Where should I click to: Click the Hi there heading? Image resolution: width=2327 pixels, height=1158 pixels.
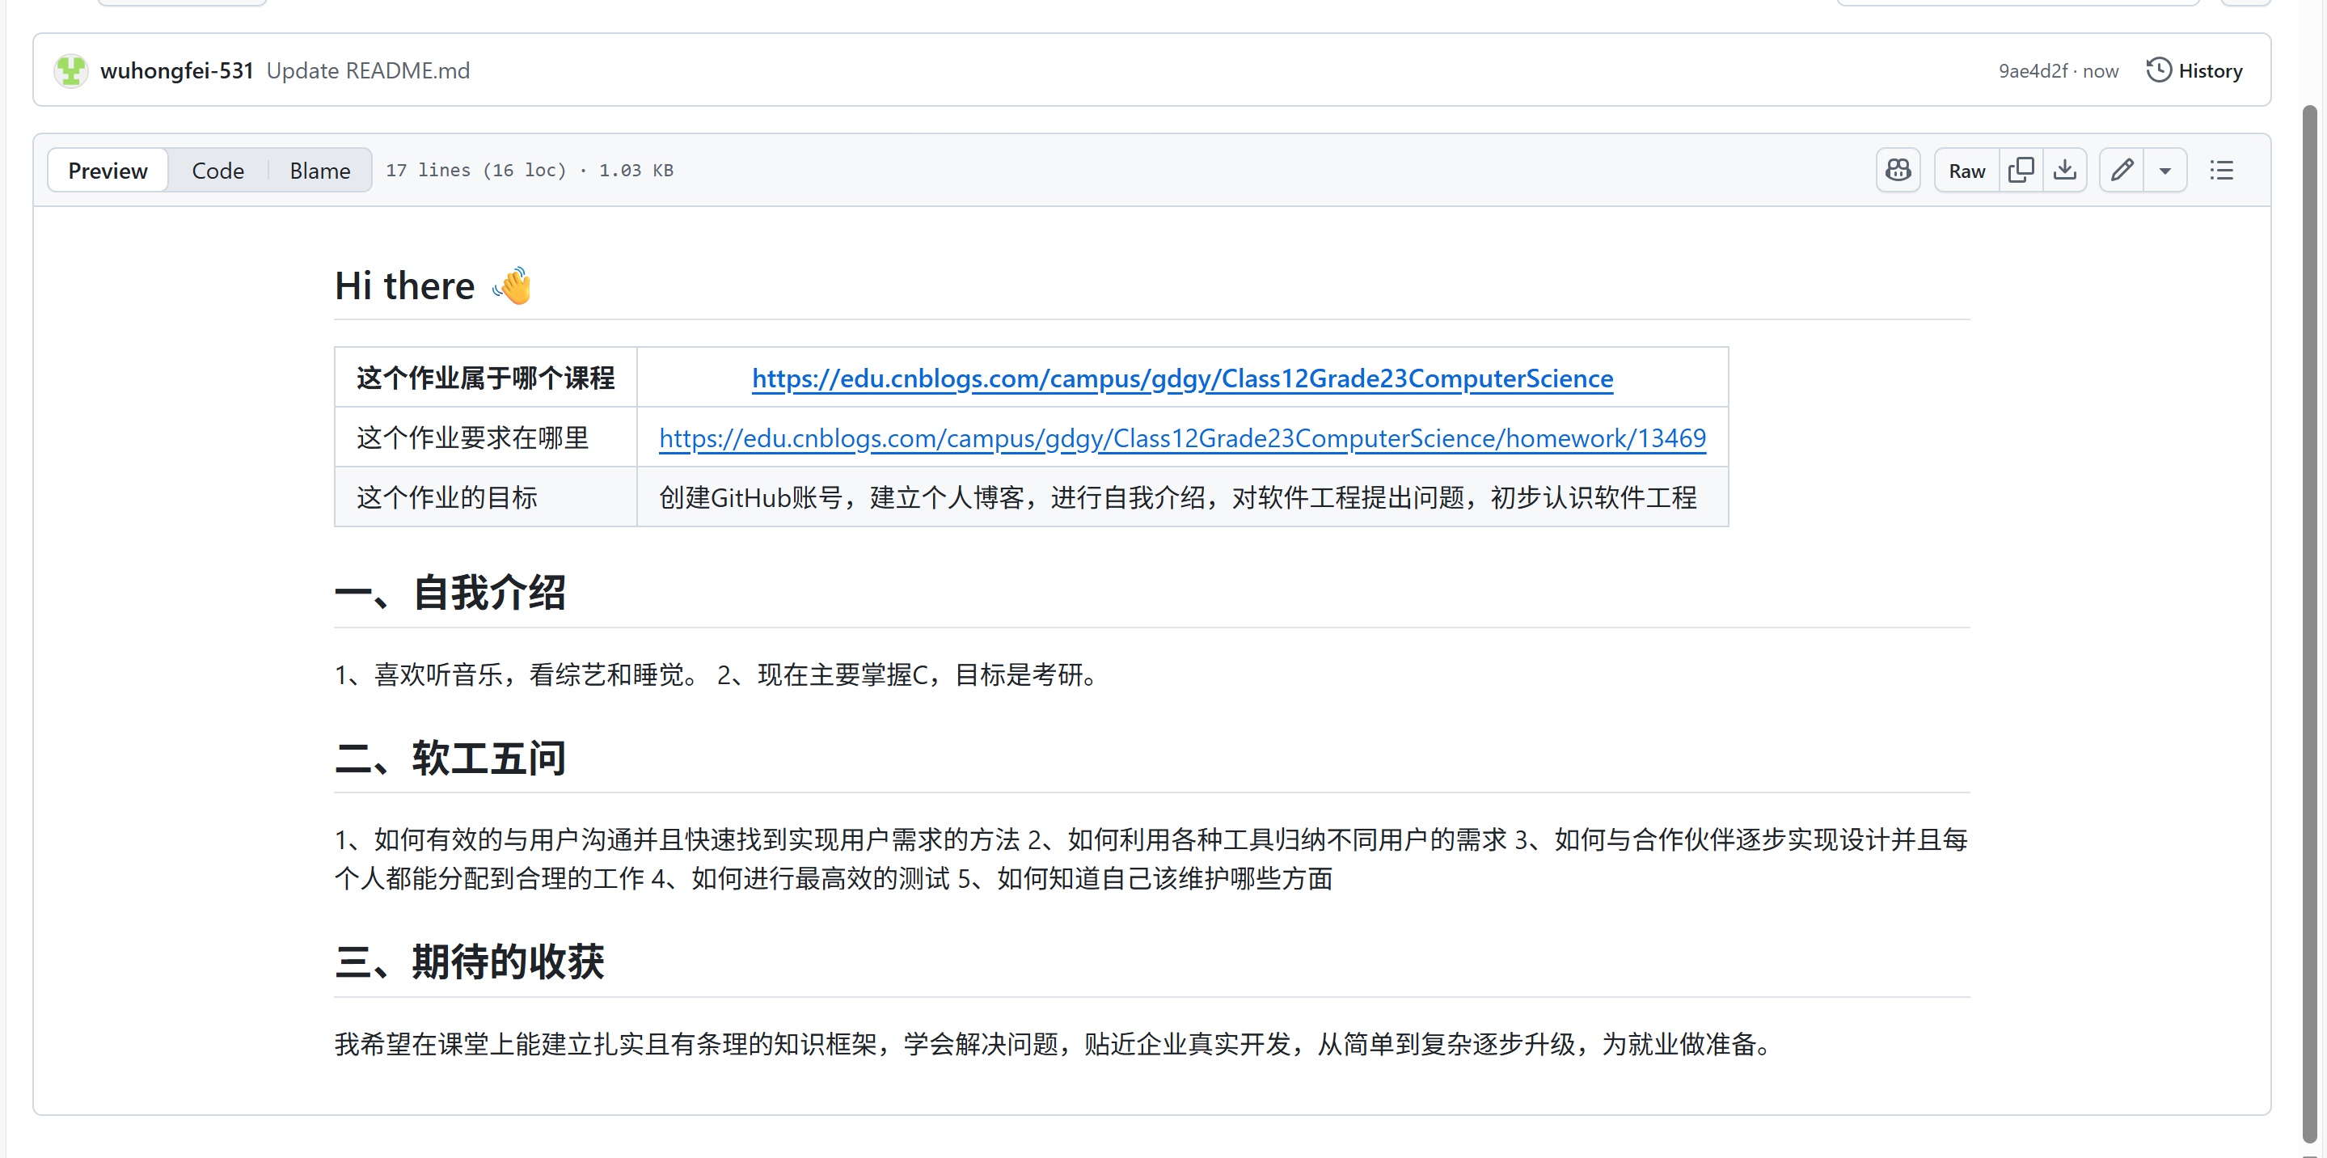(x=405, y=285)
